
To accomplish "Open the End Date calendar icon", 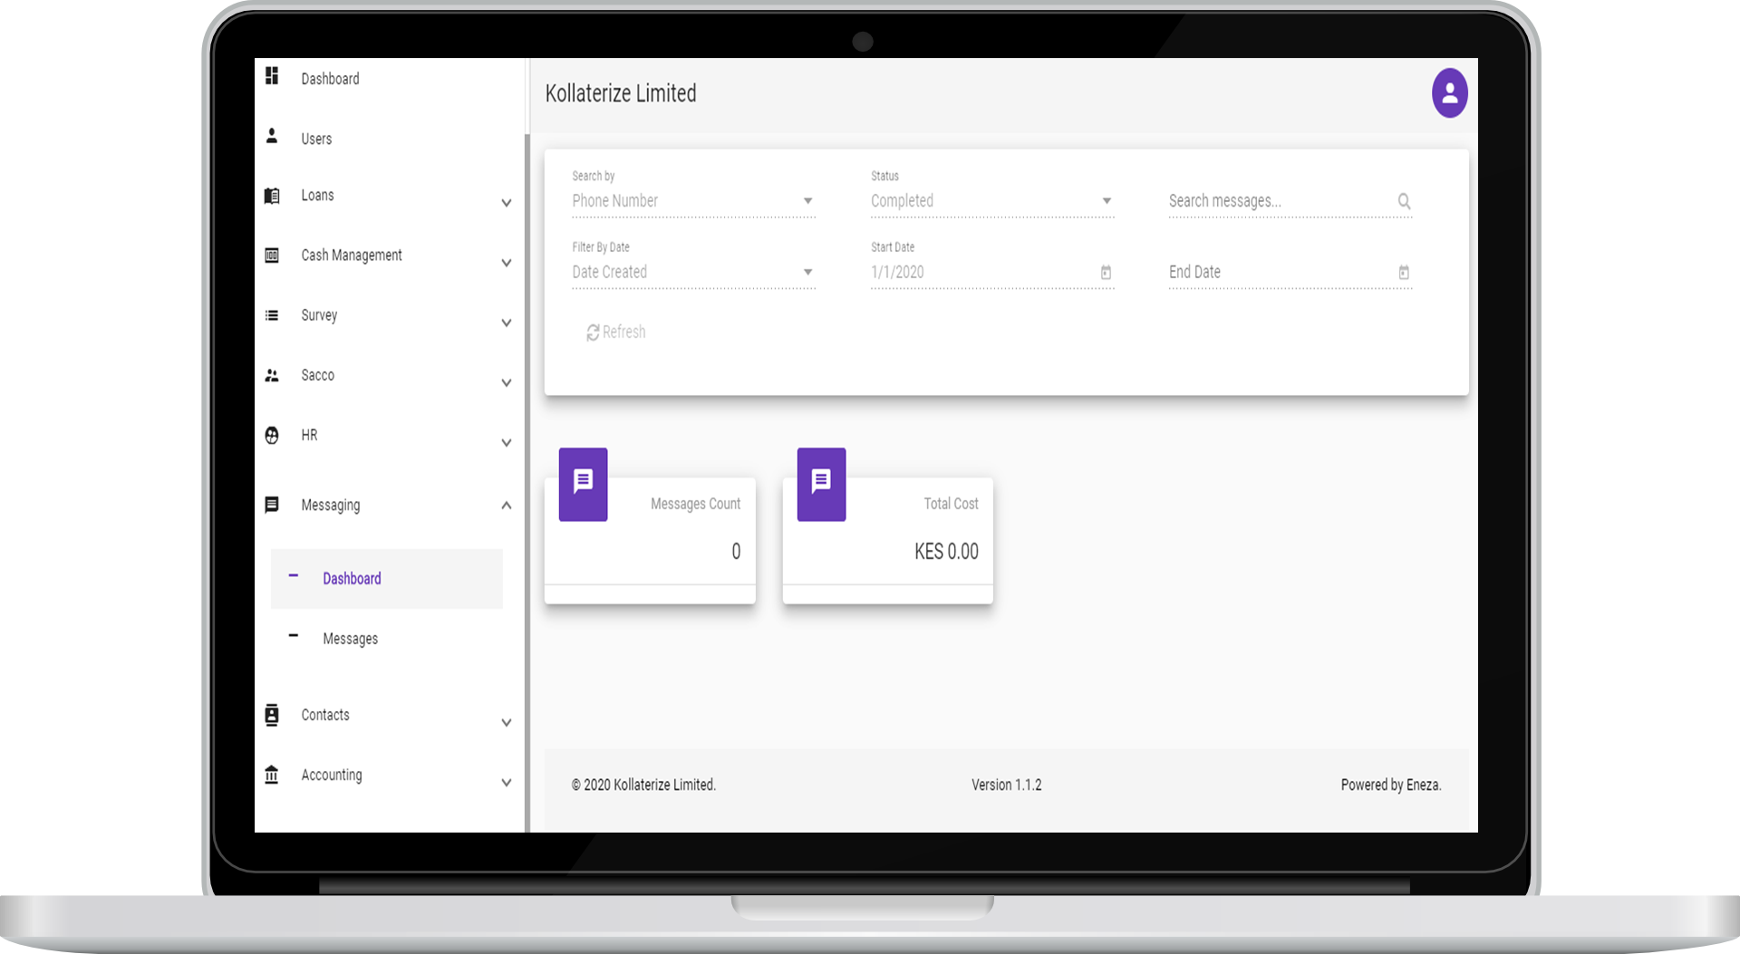I will [x=1403, y=272].
